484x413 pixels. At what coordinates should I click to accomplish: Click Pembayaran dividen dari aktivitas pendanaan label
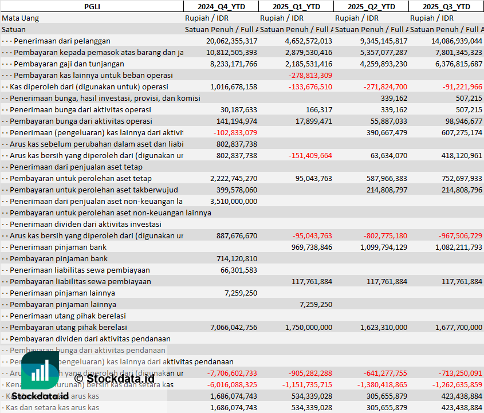(x=90, y=339)
